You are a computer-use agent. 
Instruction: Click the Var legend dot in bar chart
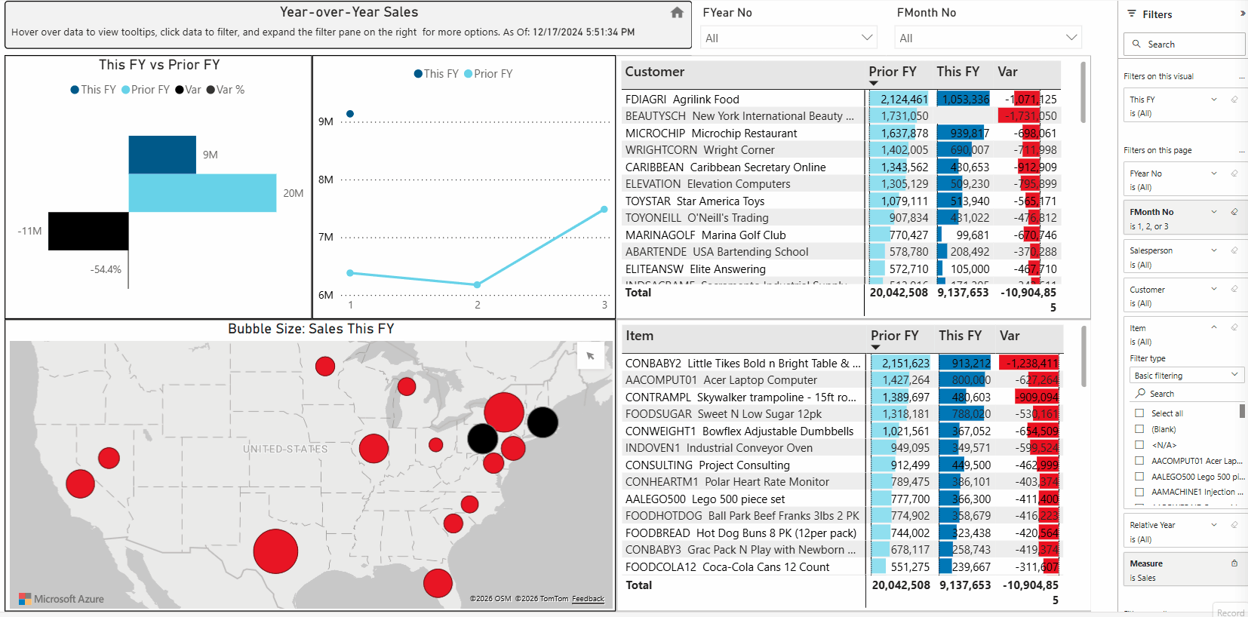180,90
